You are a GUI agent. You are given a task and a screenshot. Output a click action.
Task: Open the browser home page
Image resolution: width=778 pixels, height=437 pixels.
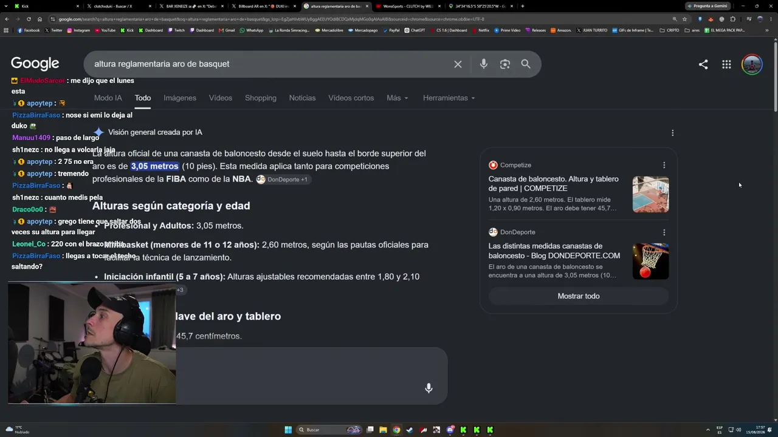point(40,19)
